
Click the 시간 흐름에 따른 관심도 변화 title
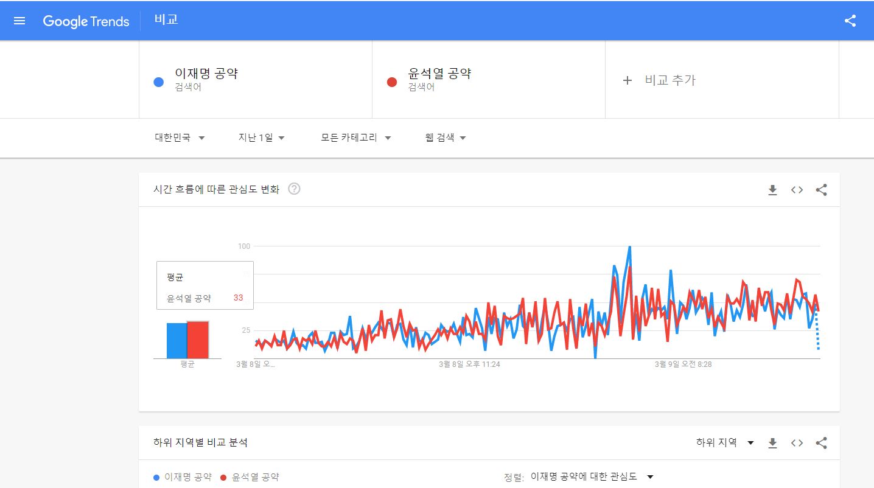pyautogui.click(x=216, y=189)
